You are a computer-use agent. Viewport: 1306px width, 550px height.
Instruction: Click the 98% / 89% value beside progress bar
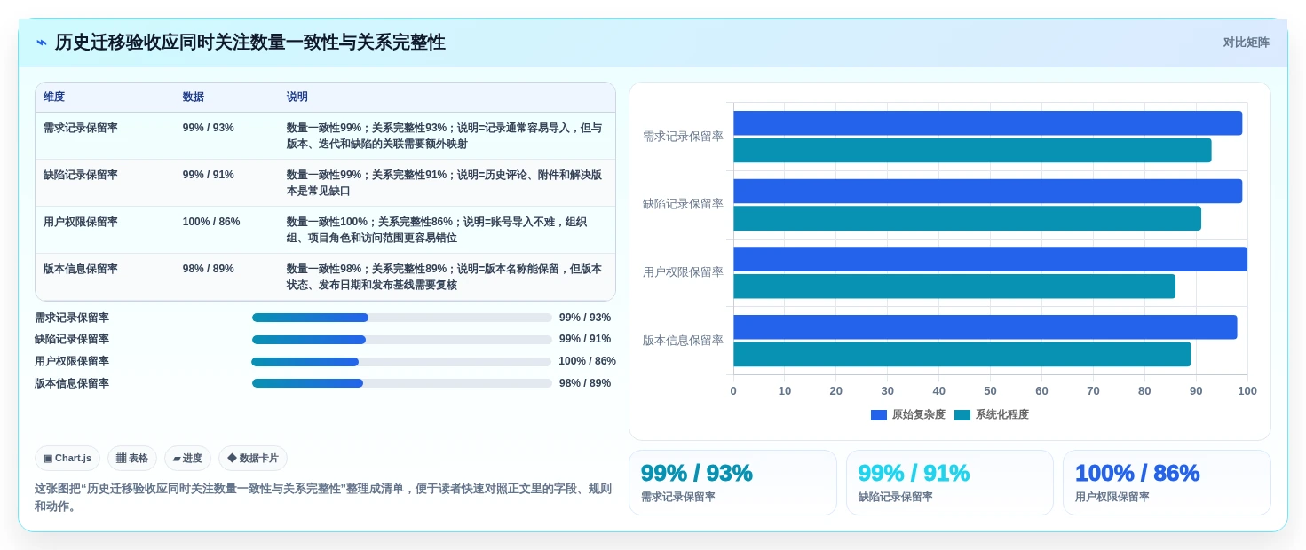(x=585, y=383)
